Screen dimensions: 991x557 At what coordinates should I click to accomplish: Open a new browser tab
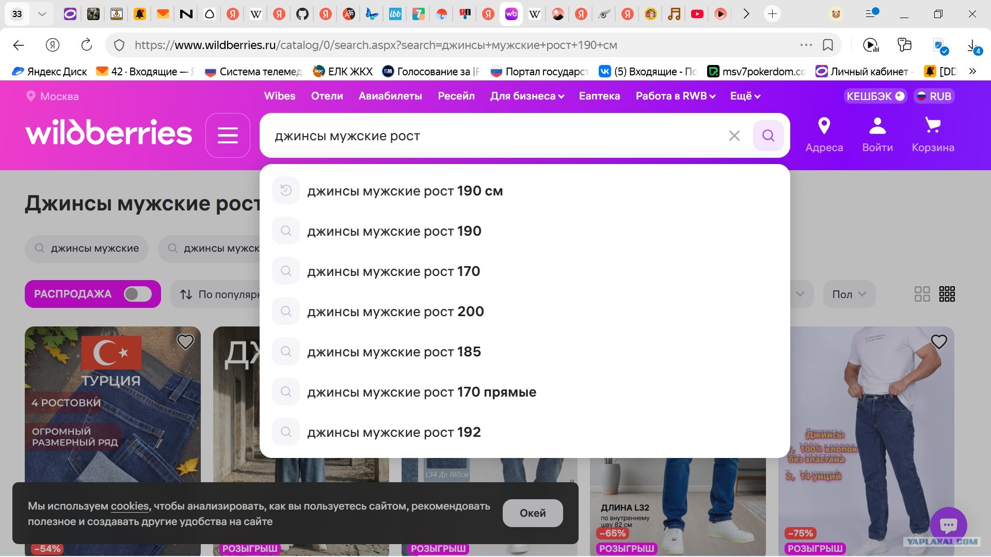pyautogui.click(x=772, y=14)
